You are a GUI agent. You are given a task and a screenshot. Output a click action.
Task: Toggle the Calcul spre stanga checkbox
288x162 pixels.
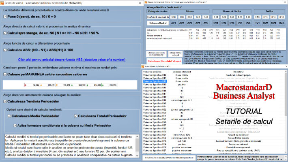pos(5,33)
